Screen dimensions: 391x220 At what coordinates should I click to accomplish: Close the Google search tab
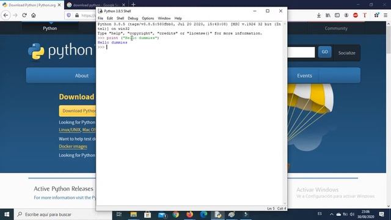pos(123,5)
